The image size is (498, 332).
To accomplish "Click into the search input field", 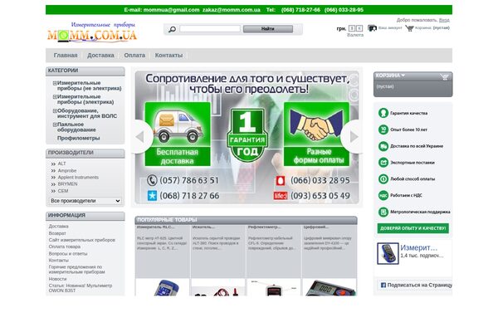I will point(210,29).
